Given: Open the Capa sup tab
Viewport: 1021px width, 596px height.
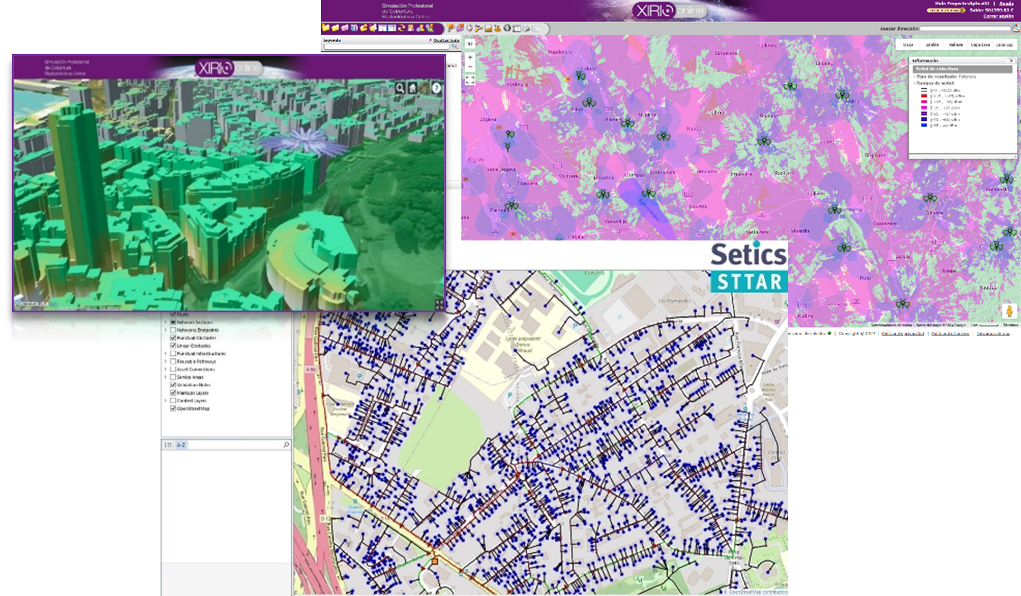Looking at the screenshot, I should [x=1004, y=44].
